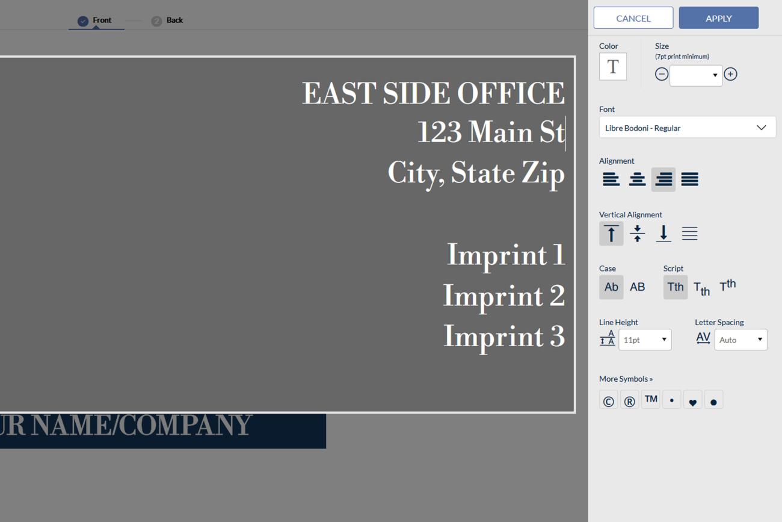Set vertical alignment to top

[x=611, y=234]
